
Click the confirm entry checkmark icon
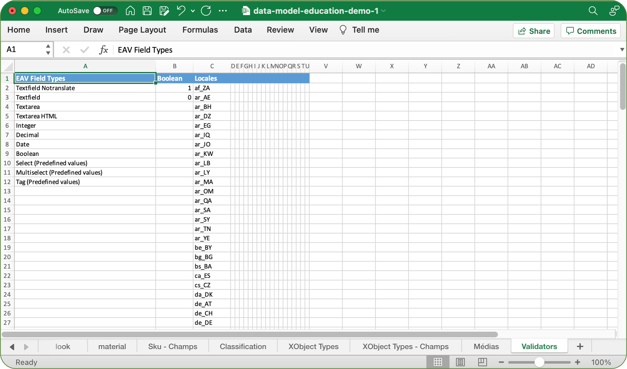[x=84, y=50]
